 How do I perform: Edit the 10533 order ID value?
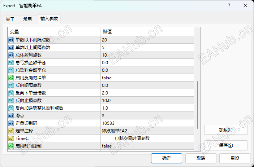click(147, 123)
